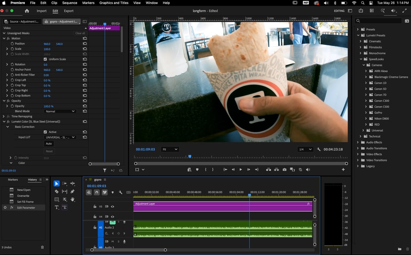The width and height of the screenshot is (411, 255).
Task: Step back one frame in monitor
Action: click(233, 170)
